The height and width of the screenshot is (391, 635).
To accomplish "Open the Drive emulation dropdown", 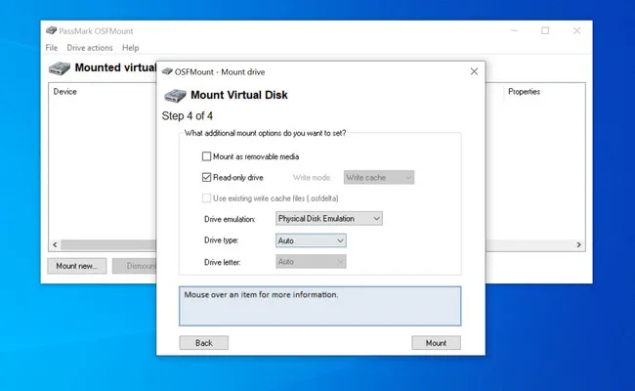I will point(329,219).
